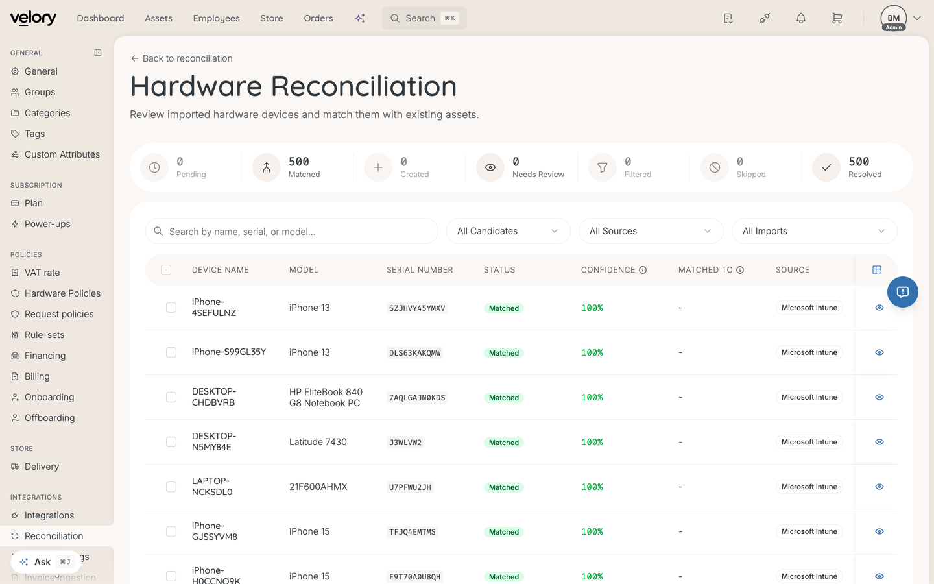Screen dimensions: 934x584
Task: Open the All Candidates dropdown
Action: pyautogui.click(x=508, y=231)
